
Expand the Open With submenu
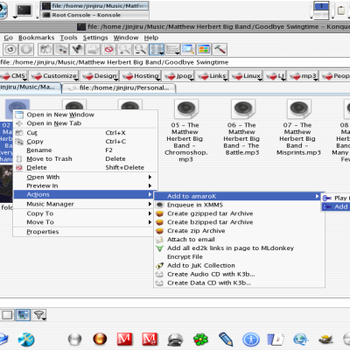tap(85, 177)
